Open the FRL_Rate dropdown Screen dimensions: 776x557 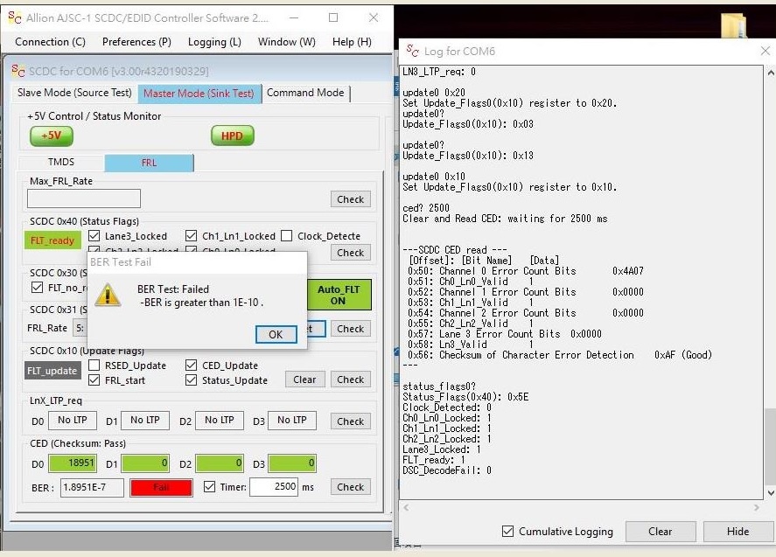click(x=79, y=329)
